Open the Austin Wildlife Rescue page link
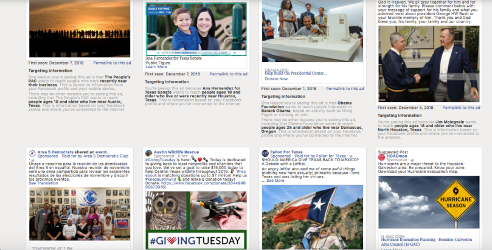Screen dimensions: 492x250 [176, 152]
